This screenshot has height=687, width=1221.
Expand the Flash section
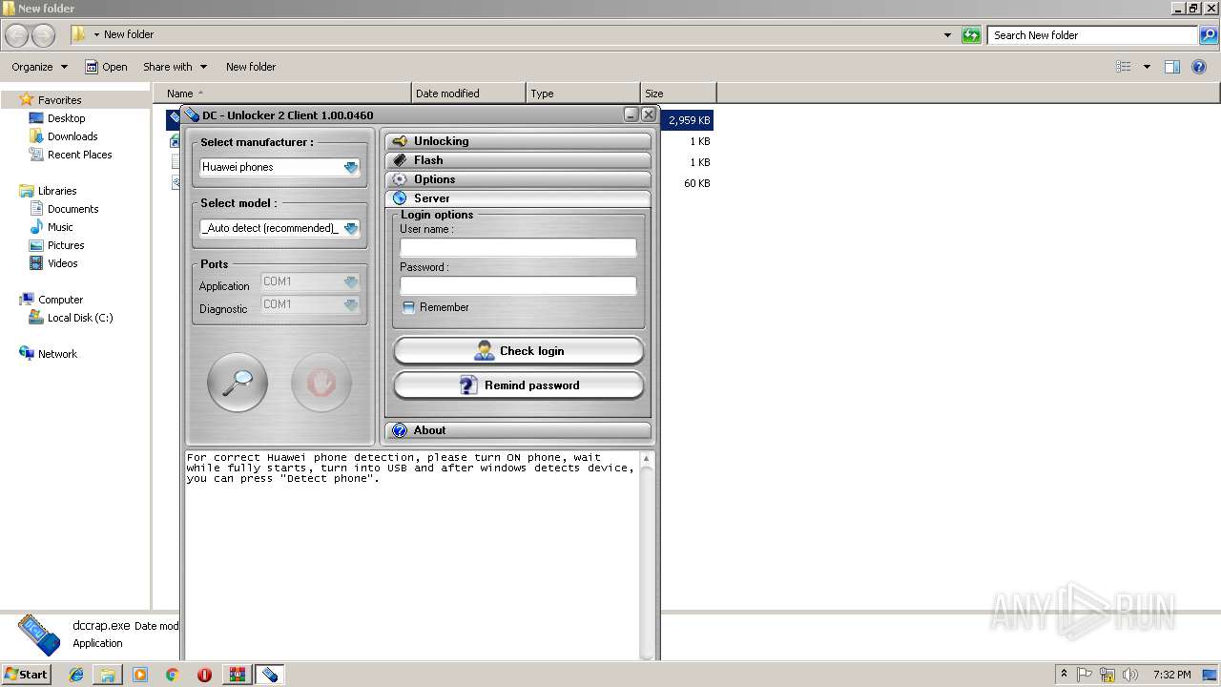(x=518, y=160)
